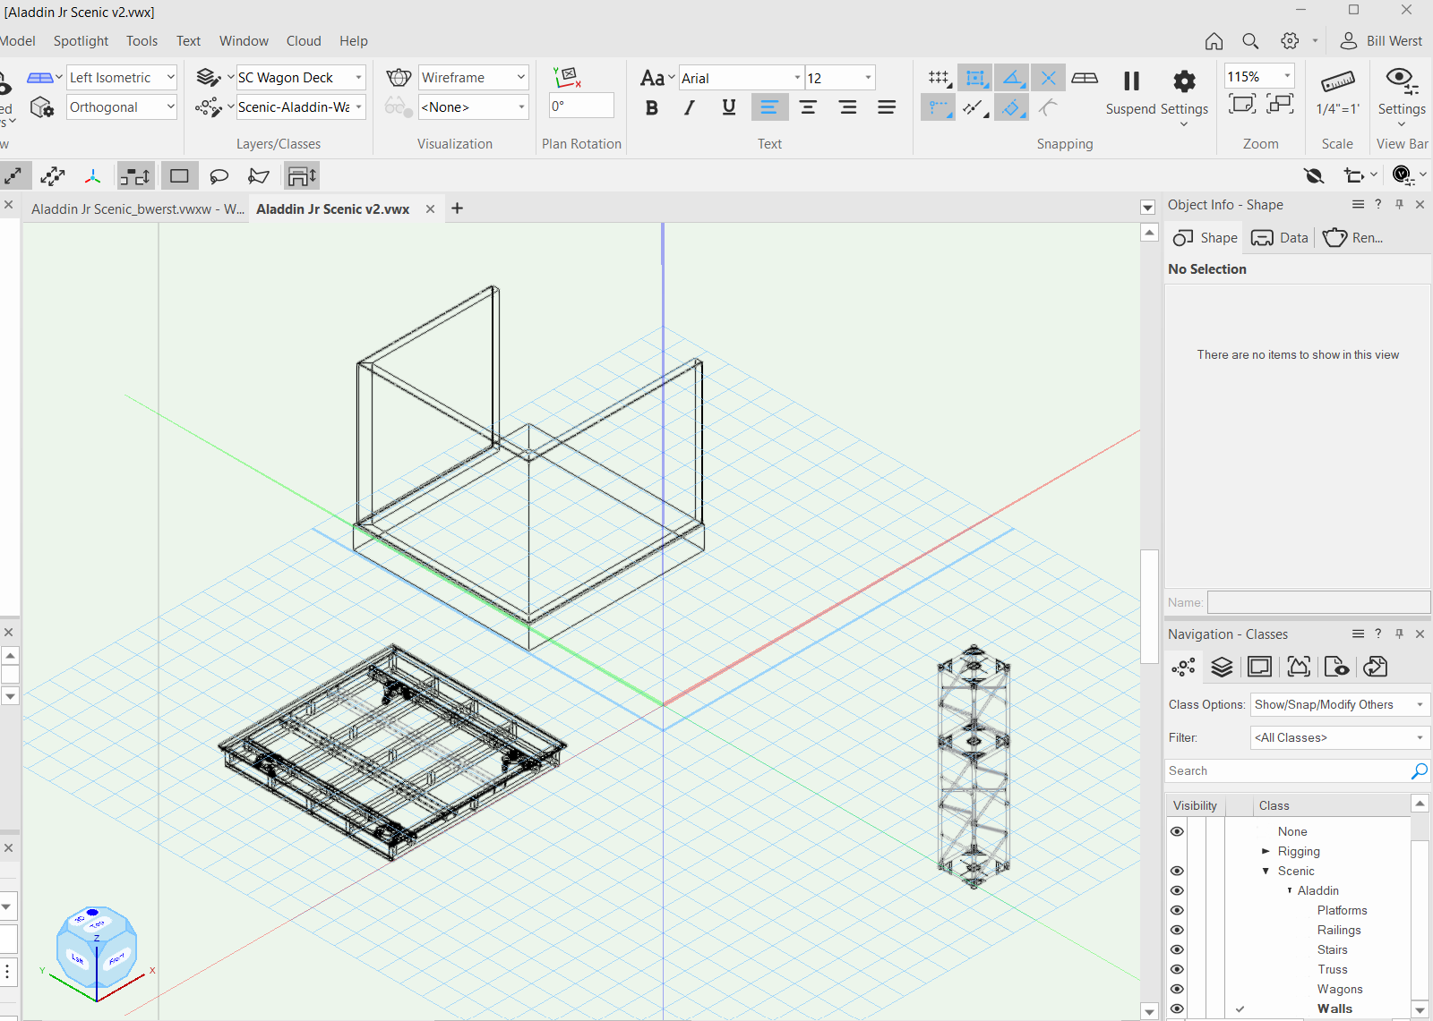Toggle Bold text formatting
Viewport: 1433px width, 1021px height.
point(651,108)
